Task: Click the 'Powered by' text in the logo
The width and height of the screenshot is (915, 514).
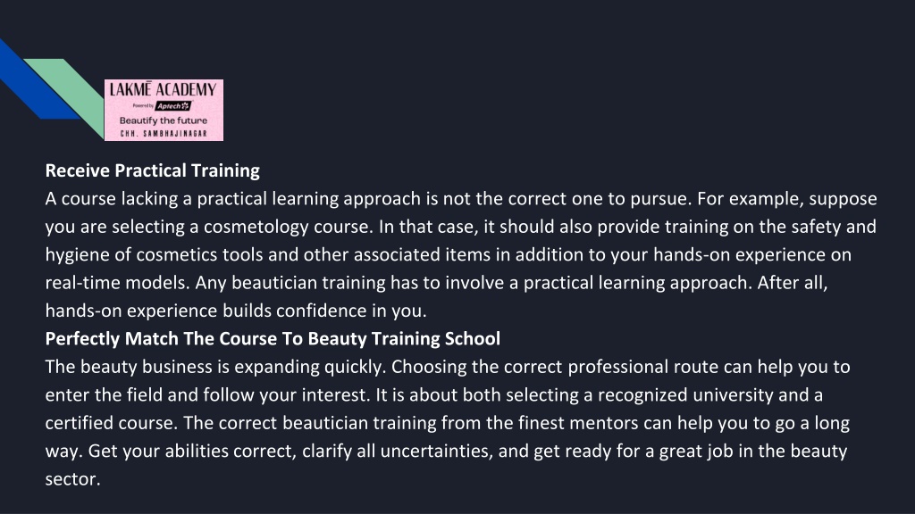Action: [143, 106]
